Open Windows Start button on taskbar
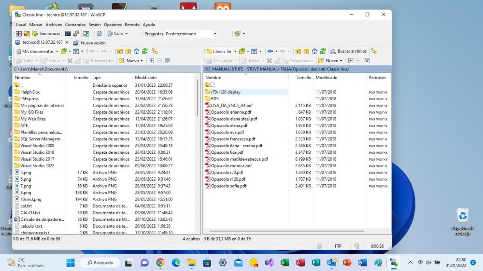This screenshot has height=271, width=483. click(x=71, y=263)
